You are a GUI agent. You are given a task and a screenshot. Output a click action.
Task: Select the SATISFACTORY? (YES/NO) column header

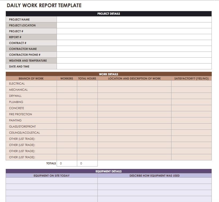coord(191,78)
